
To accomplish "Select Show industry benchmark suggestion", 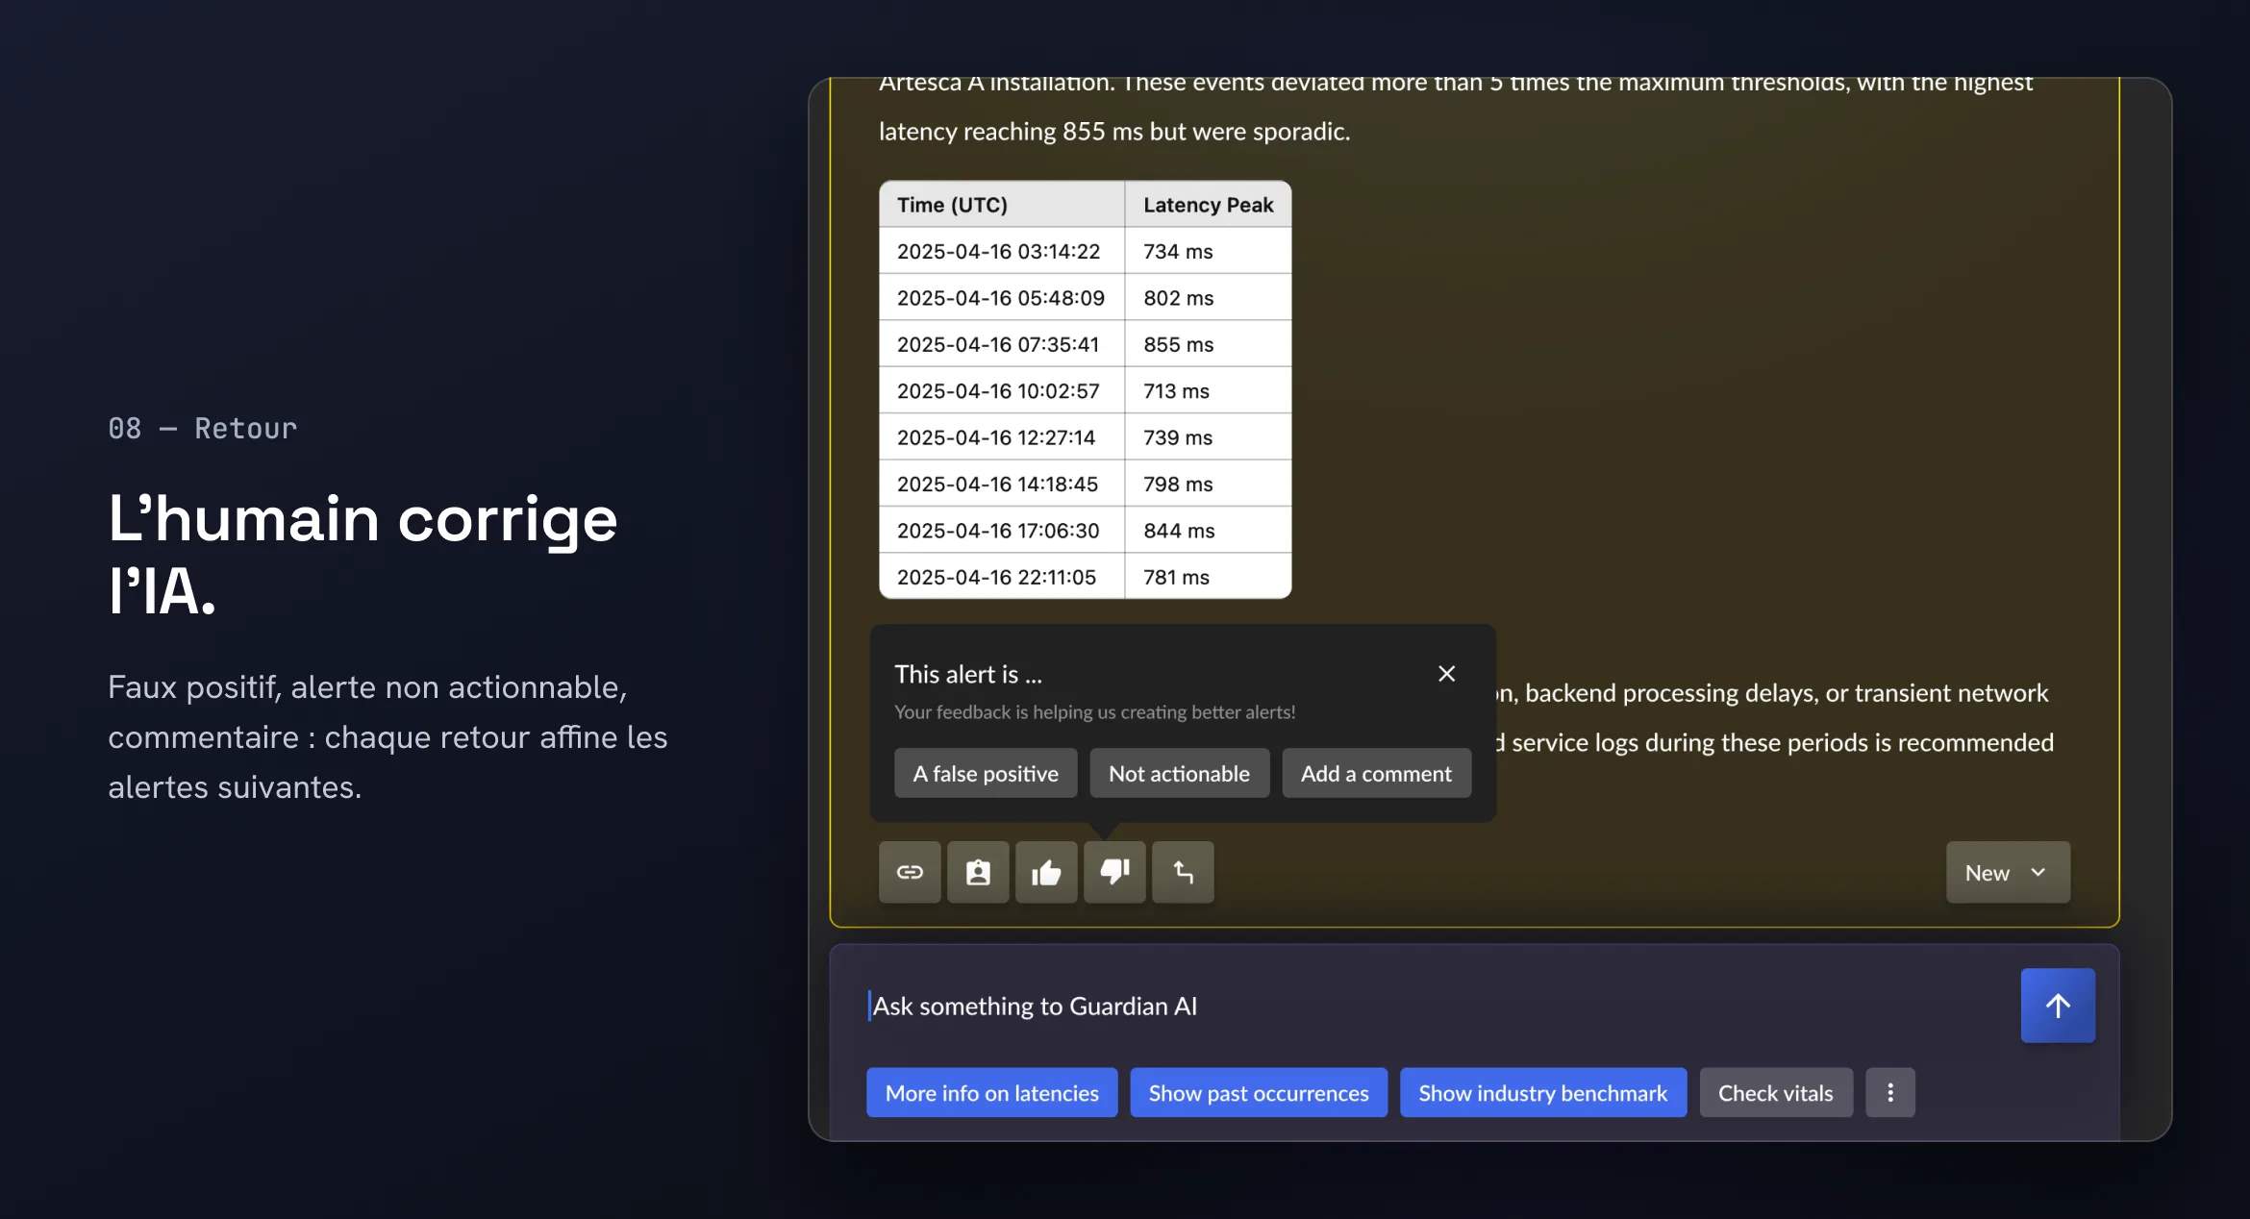I will pyautogui.click(x=1543, y=1092).
